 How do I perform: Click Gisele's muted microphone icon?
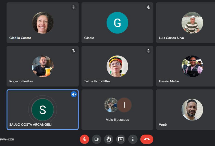coord(148,7)
